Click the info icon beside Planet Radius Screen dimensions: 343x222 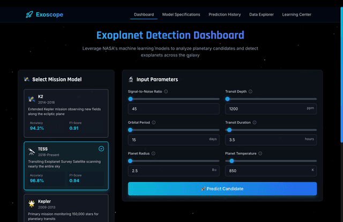click(x=153, y=153)
